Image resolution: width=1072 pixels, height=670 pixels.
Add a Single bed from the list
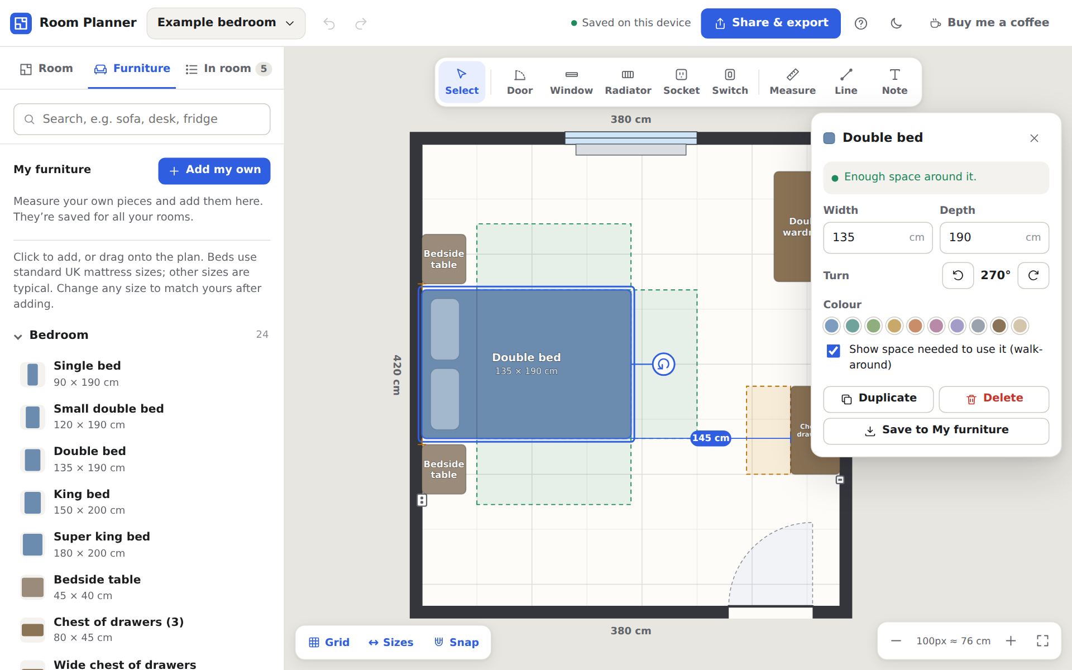[x=142, y=374]
